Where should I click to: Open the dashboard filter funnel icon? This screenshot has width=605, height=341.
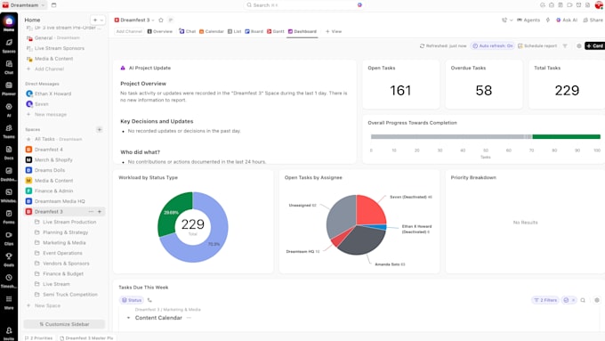tap(565, 46)
